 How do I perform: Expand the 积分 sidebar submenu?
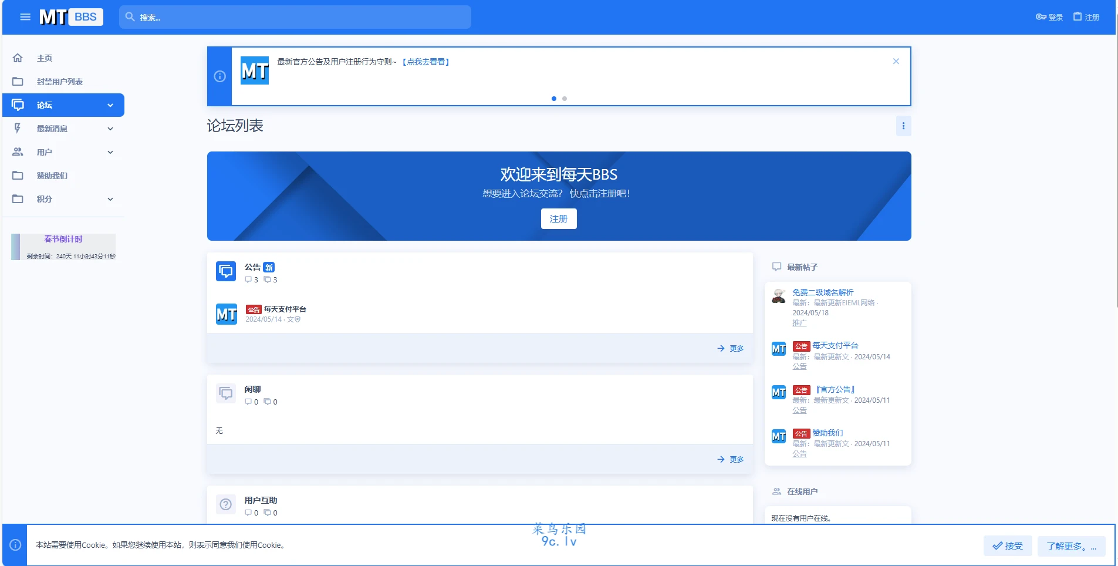pyautogui.click(x=110, y=199)
